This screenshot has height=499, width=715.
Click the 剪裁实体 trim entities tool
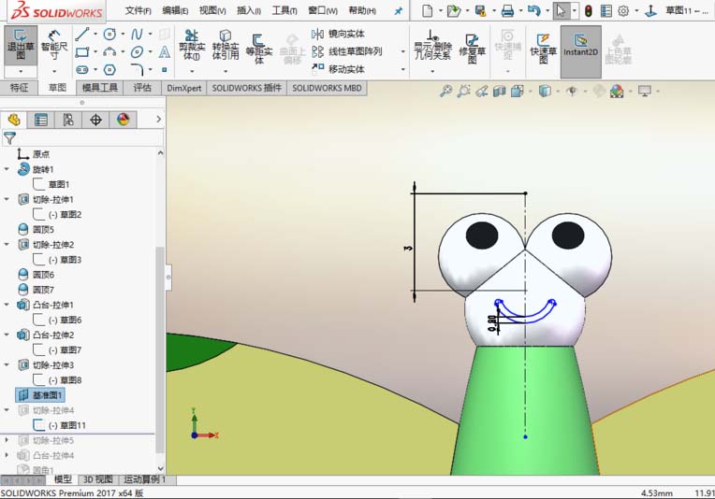pos(192,45)
